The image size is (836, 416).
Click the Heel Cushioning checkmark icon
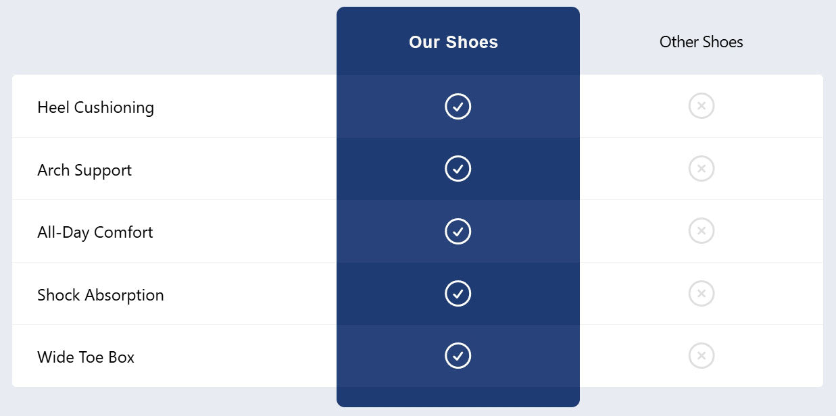458,107
